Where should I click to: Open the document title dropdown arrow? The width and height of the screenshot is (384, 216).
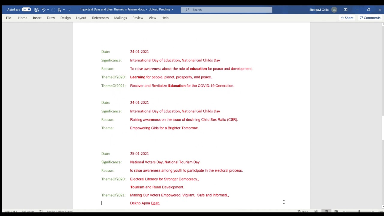[172, 10]
